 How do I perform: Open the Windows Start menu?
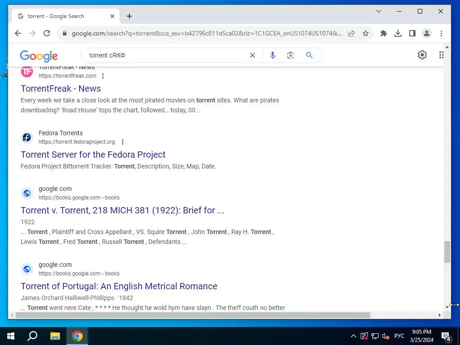pyautogui.click(x=11, y=336)
